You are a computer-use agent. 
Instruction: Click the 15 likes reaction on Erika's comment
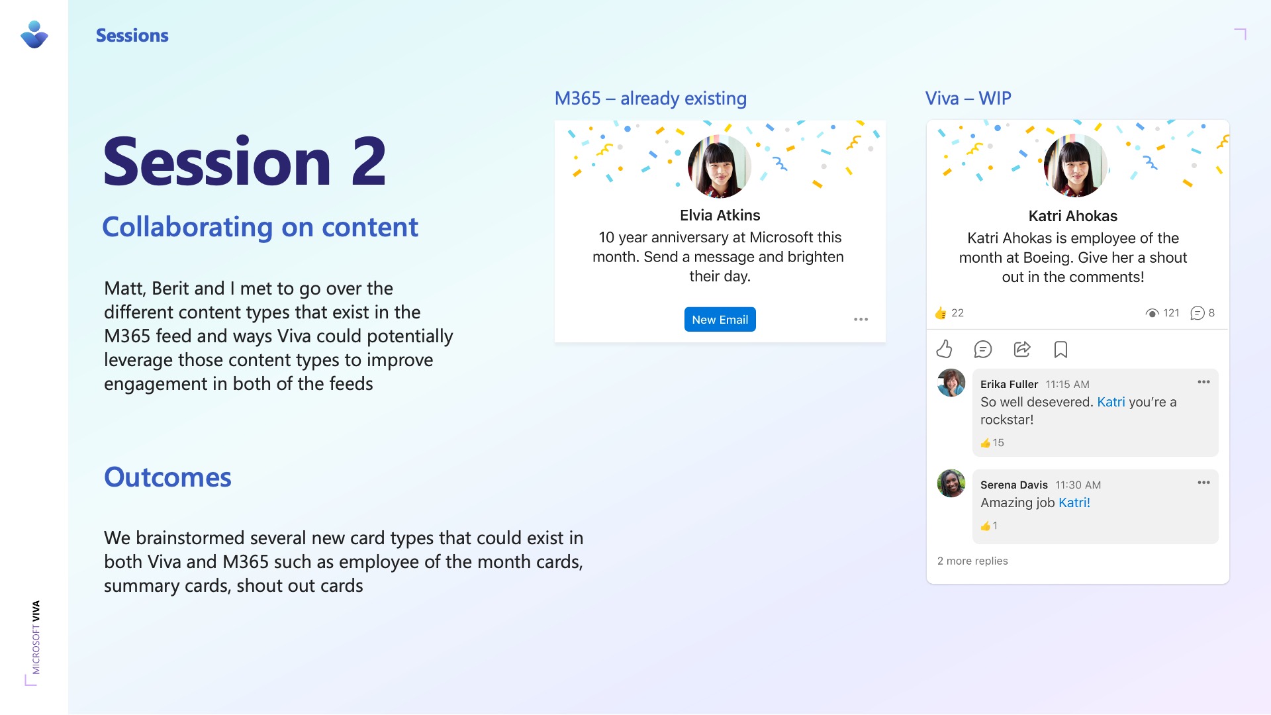[x=992, y=443]
